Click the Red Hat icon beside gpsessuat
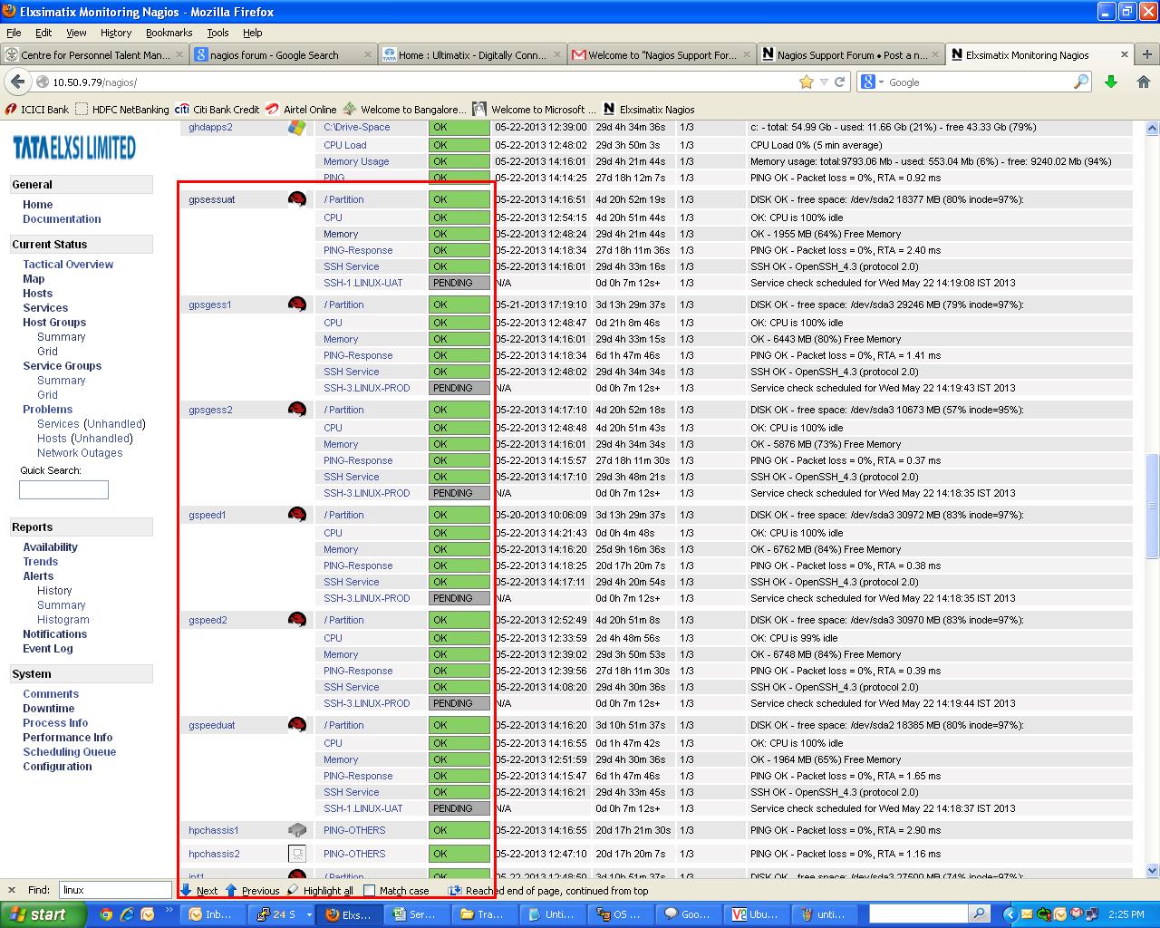This screenshot has width=1160, height=928. [296, 199]
